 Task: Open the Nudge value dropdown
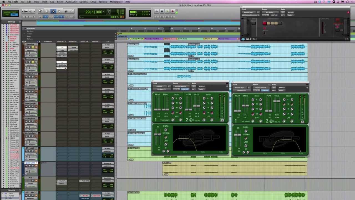tap(149, 14)
